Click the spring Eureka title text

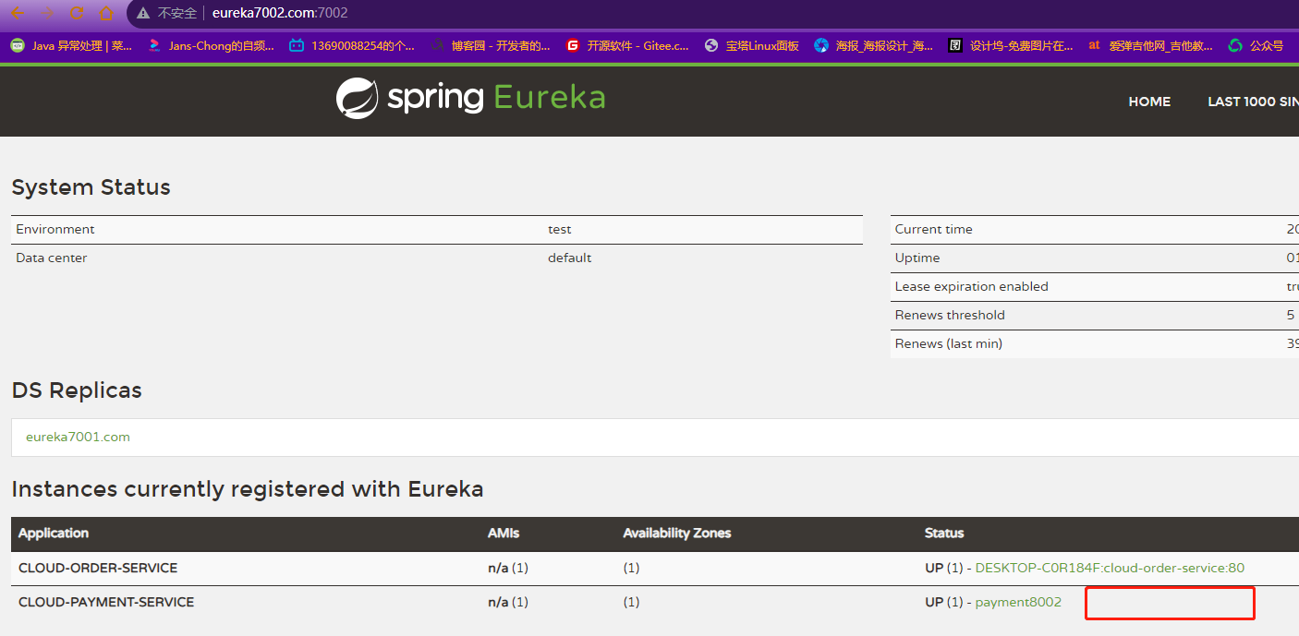(x=496, y=98)
